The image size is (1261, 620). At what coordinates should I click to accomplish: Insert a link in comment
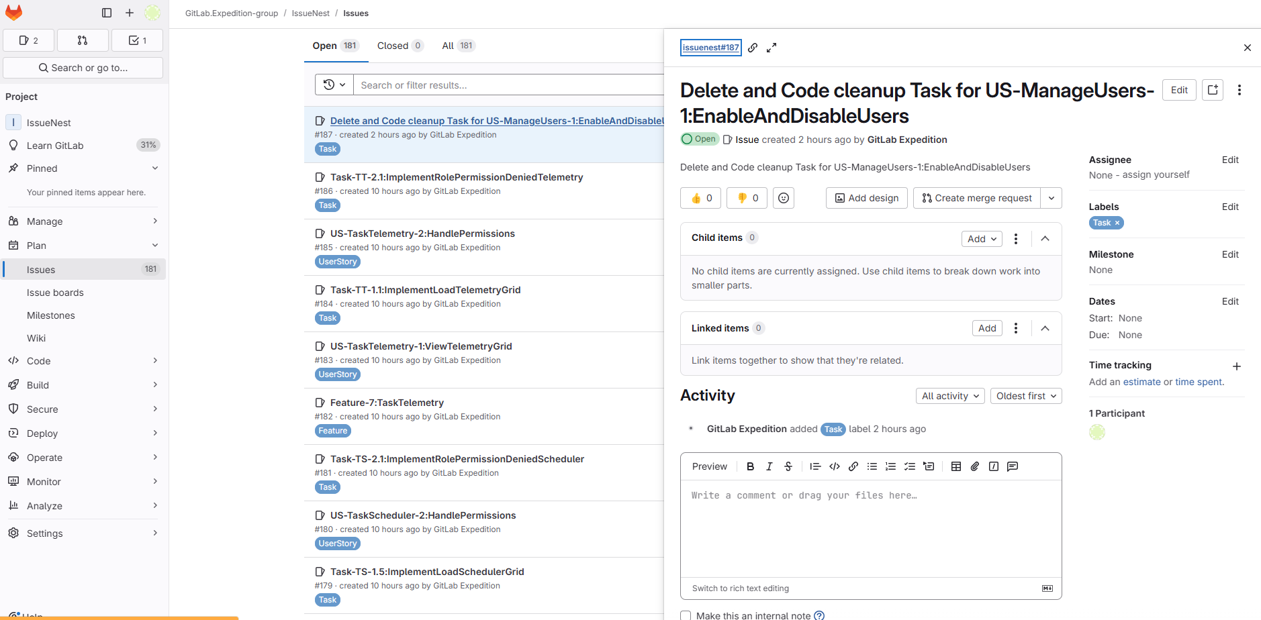click(853, 466)
